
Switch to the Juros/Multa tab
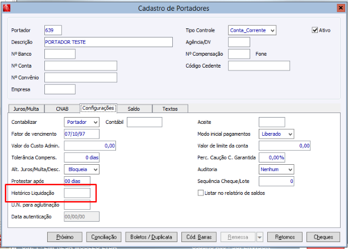26,108
